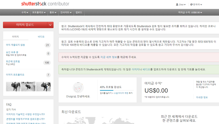
Task: Click the 이미지 link in green notice
Action: (x=136, y=69)
